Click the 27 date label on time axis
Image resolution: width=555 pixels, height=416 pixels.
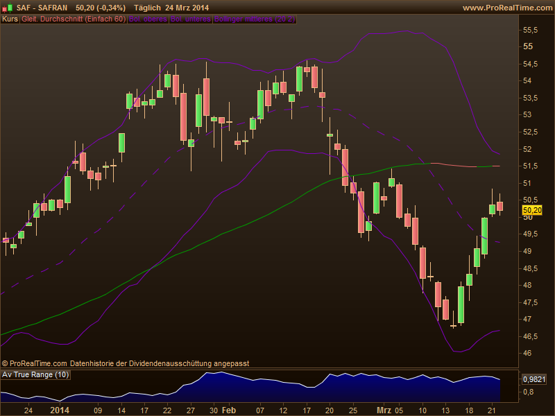(x=191, y=410)
